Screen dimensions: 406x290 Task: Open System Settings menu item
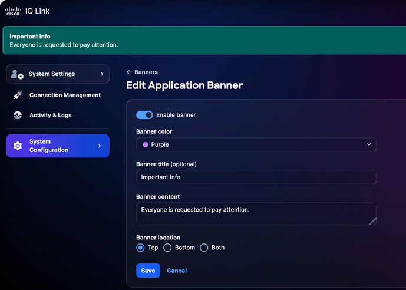coord(58,74)
